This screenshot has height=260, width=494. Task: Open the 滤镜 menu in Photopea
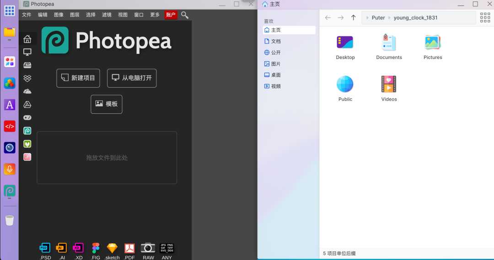pos(107,15)
